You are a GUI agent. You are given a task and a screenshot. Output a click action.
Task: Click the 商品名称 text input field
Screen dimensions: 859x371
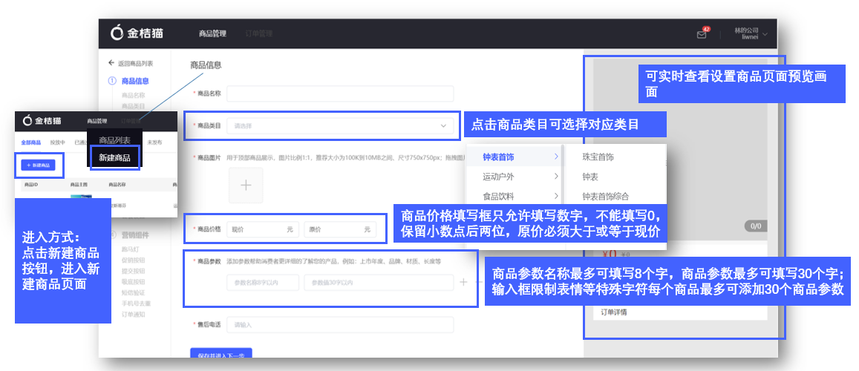point(340,93)
